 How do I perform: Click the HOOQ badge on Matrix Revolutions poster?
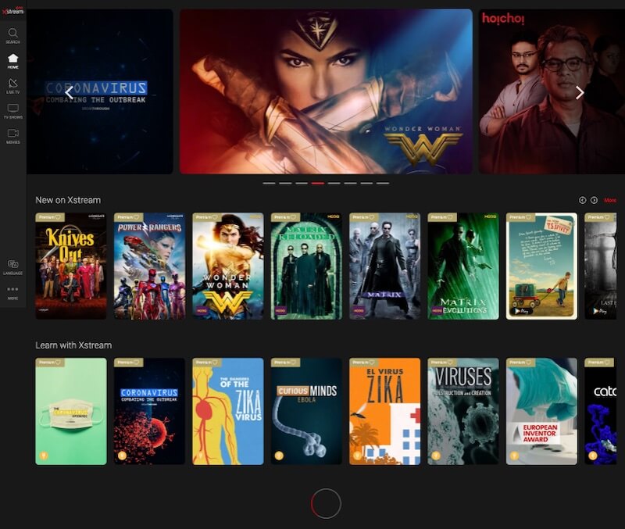click(490, 216)
